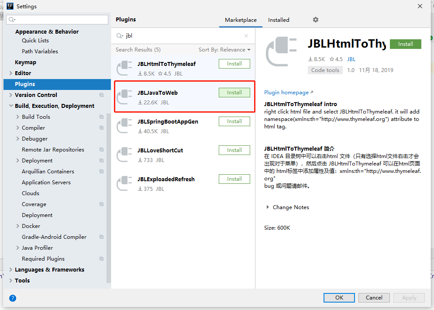
Task: Collapse Build, Execution, Deployment node
Action: (11, 106)
